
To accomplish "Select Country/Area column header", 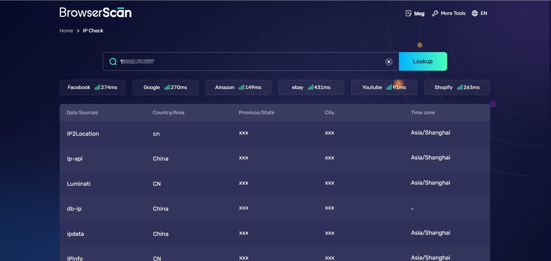I will 168,112.
